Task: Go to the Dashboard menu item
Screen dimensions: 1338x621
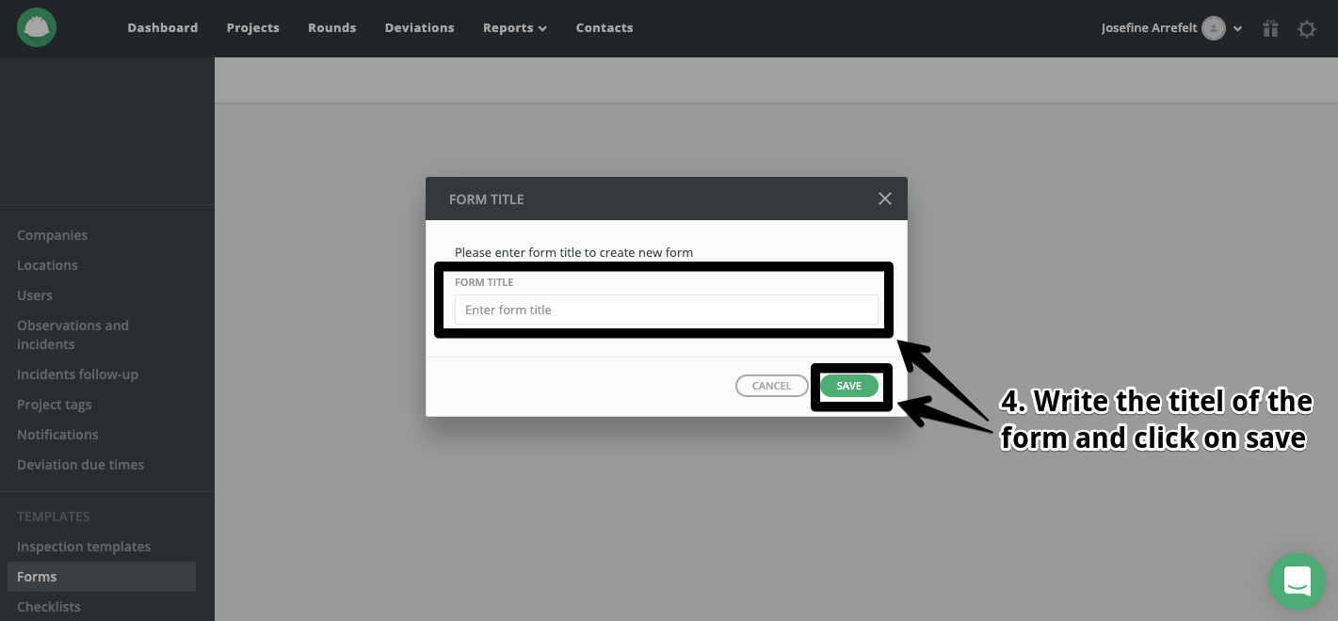Action: (162, 27)
